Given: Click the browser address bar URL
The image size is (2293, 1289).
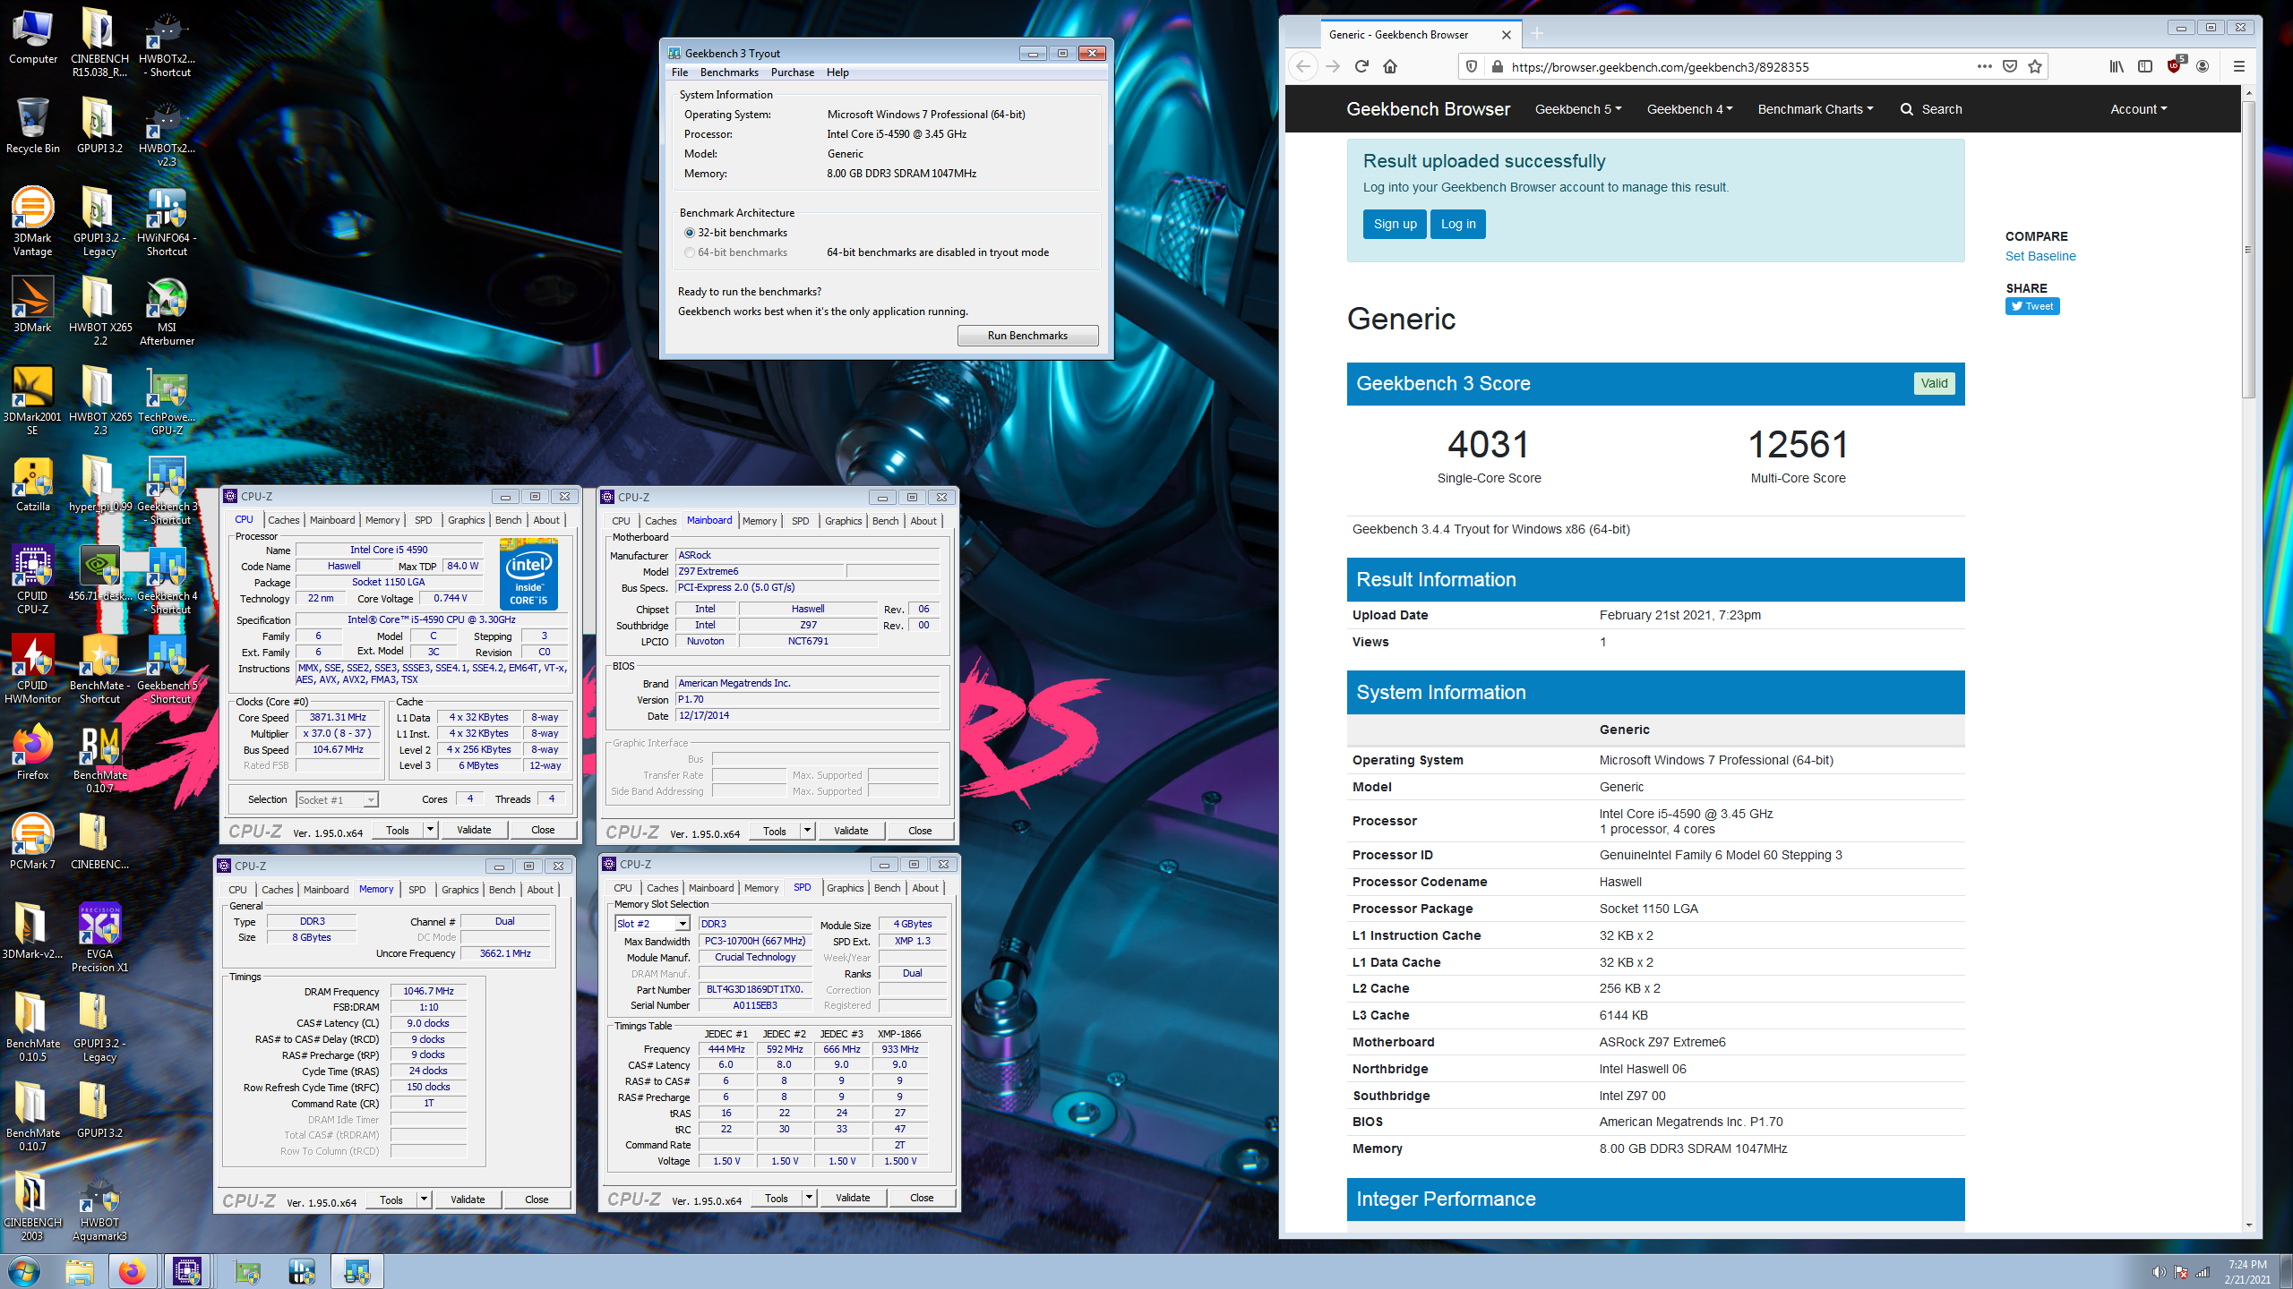Looking at the screenshot, I should 1660,67.
